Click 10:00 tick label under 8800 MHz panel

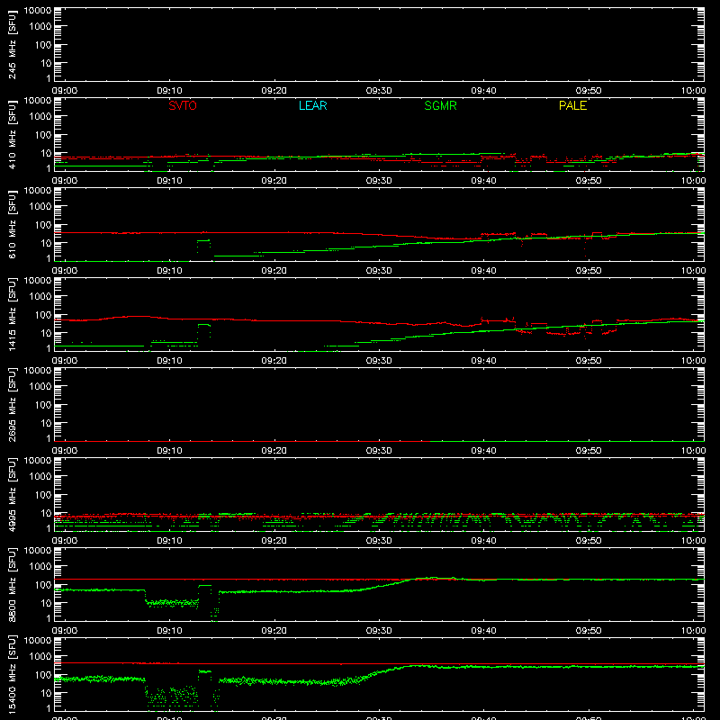coord(693,631)
